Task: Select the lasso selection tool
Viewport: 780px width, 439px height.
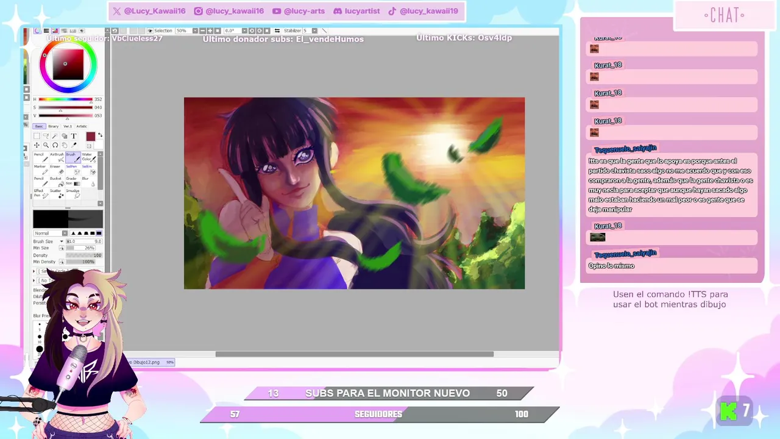Action: point(46,136)
